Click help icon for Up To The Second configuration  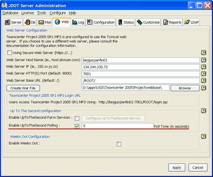click(x=204, y=111)
